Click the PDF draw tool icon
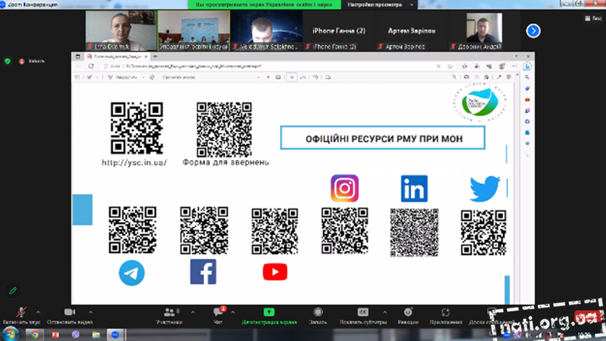Screen dimensions: 606x341 pos(89,77)
